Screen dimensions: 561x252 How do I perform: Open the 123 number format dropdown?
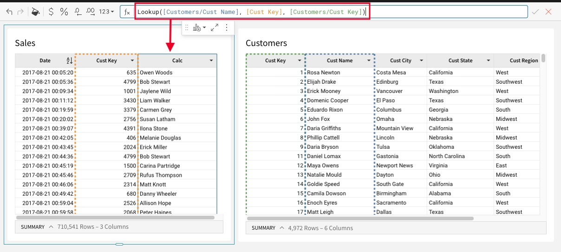tap(106, 12)
